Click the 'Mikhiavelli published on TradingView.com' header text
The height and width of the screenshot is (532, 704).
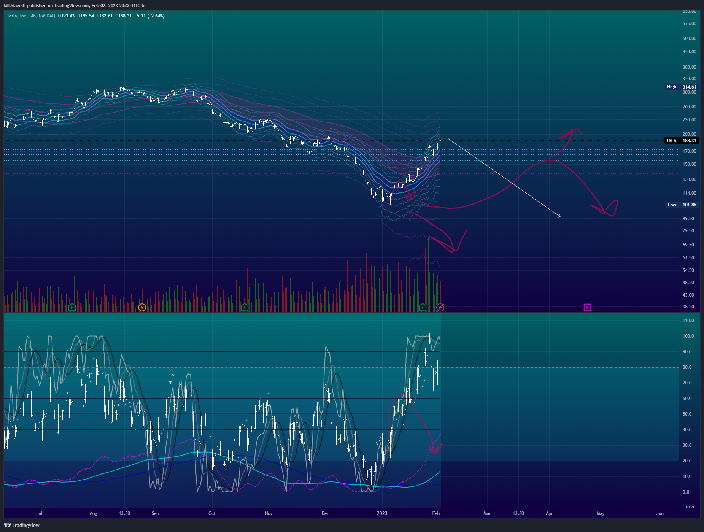47,6
